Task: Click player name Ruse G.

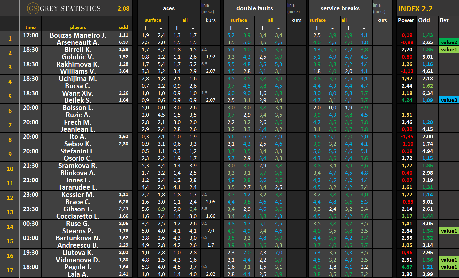Action: pyautogui.click(x=78, y=223)
